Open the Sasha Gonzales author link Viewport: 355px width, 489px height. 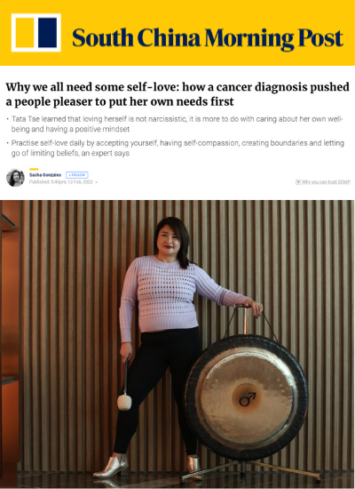click(45, 175)
